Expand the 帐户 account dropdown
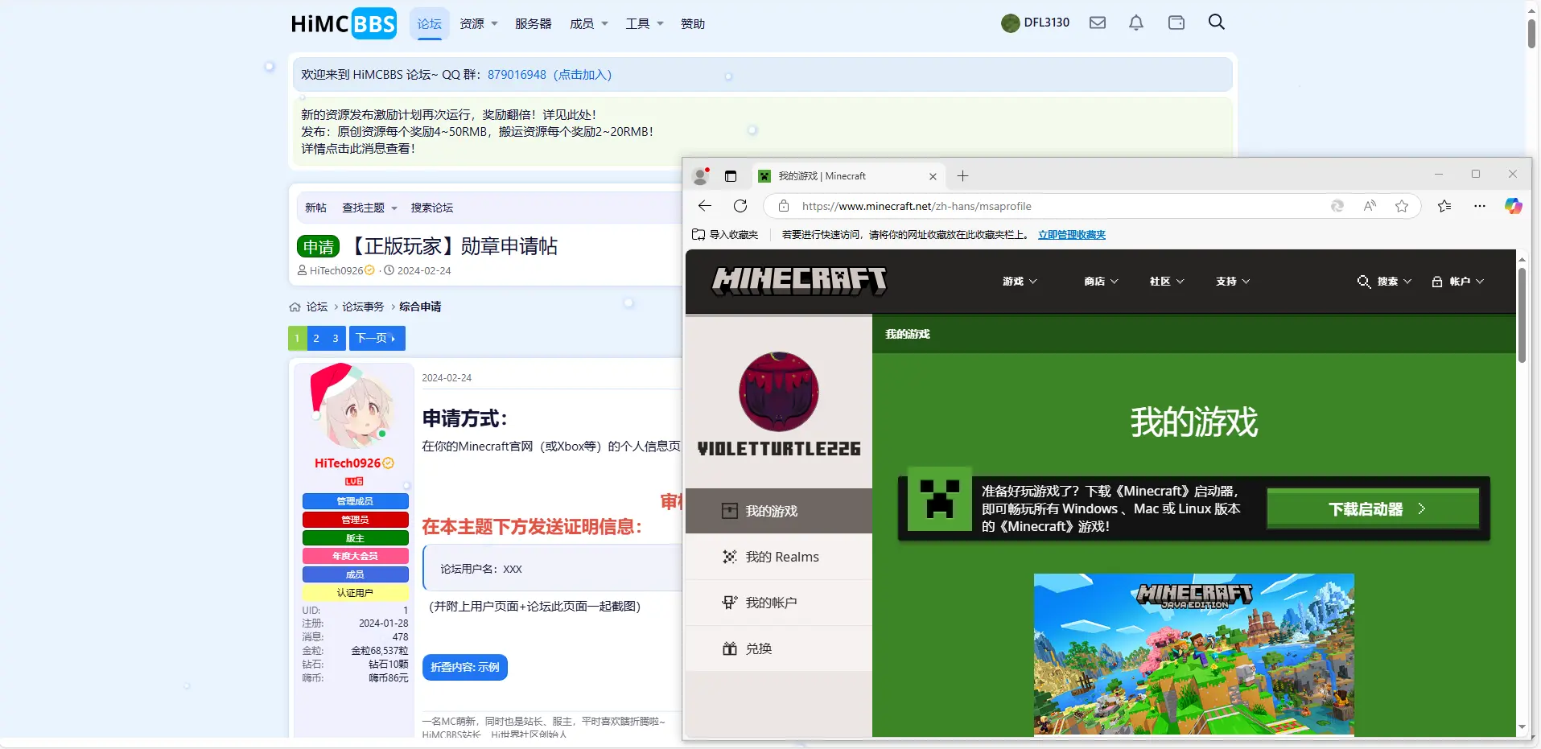Viewport: 1541px width, 749px height. (x=1457, y=282)
